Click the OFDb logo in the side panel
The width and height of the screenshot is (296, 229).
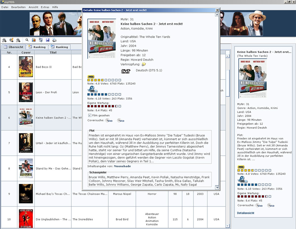click(242, 179)
